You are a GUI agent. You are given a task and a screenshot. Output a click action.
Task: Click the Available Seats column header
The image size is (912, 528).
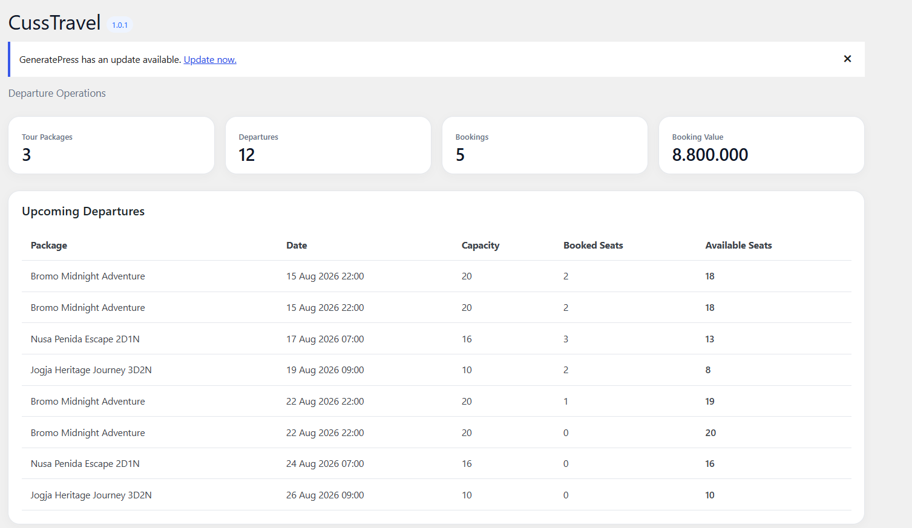click(x=738, y=245)
